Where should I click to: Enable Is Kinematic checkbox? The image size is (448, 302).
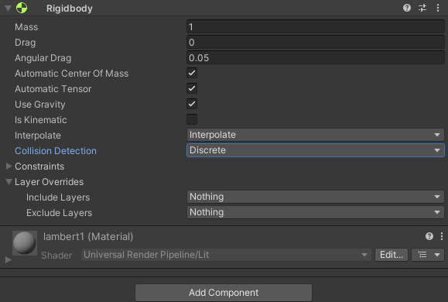[192, 119]
